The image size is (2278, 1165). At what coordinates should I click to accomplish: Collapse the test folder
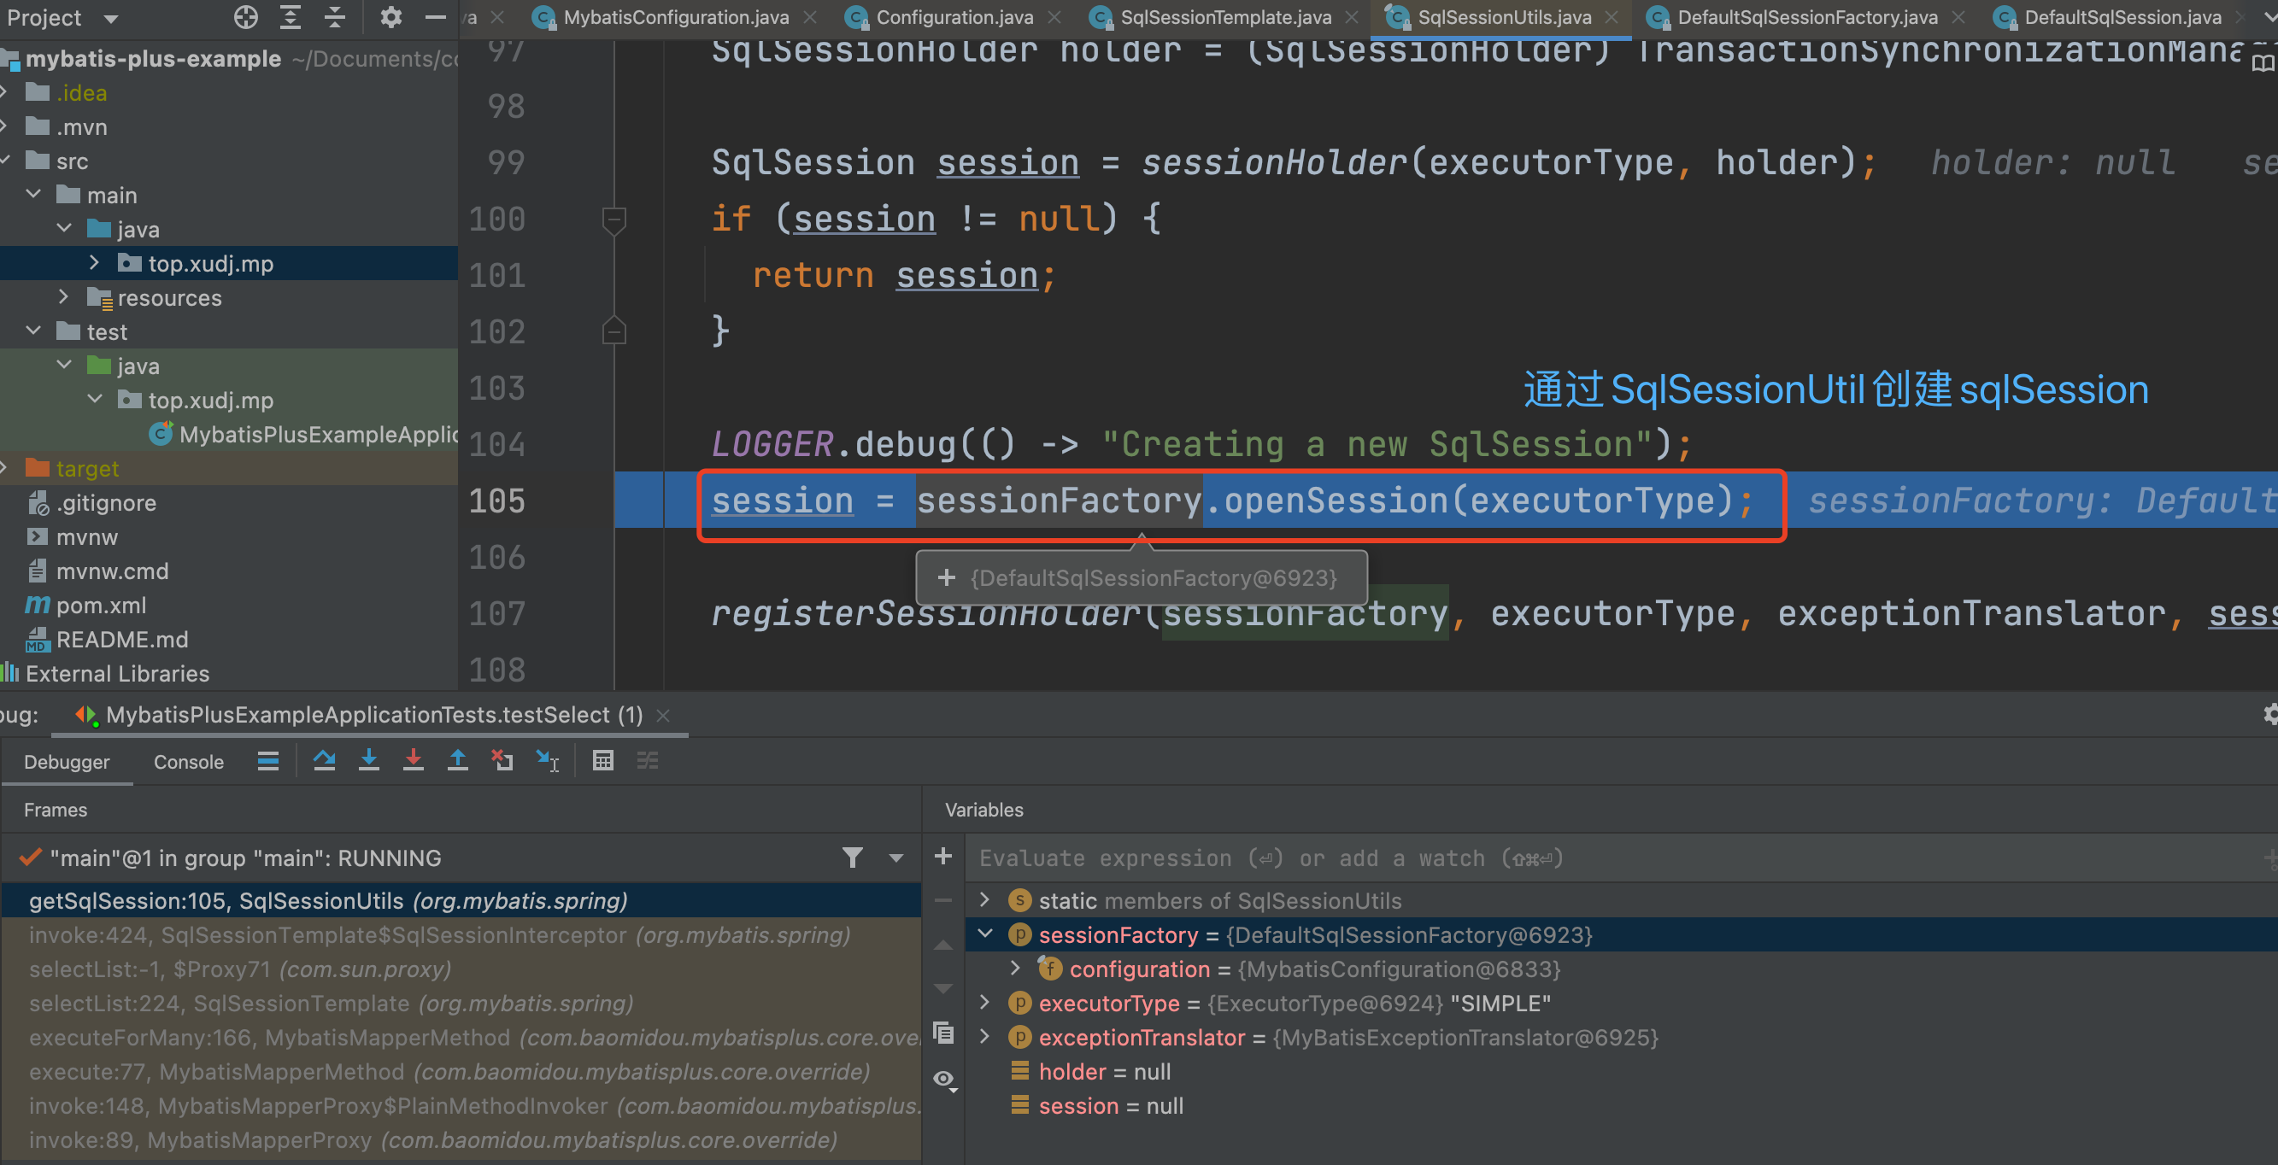(x=33, y=331)
